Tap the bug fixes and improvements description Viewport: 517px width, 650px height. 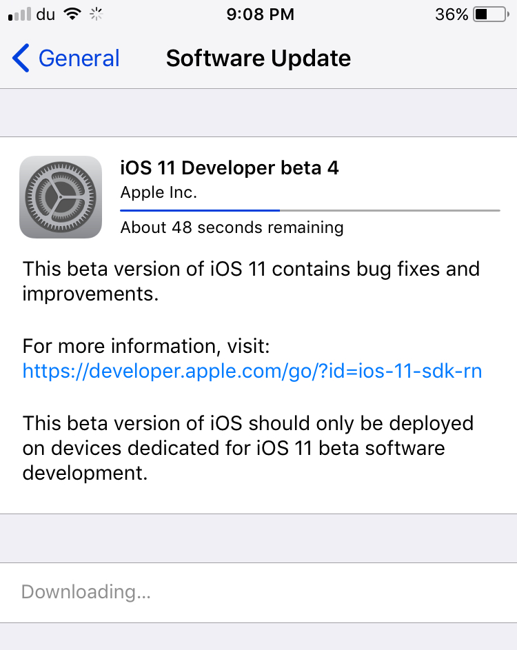click(x=251, y=281)
